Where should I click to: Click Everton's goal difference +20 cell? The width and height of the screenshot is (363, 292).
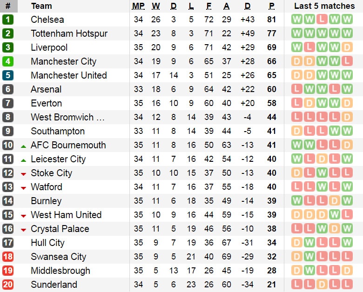(247, 103)
